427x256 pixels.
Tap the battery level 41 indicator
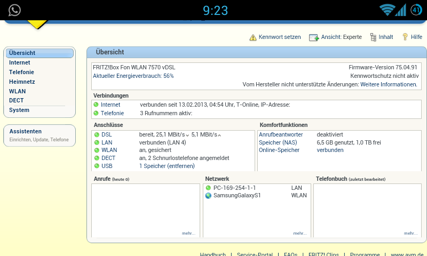416,10
